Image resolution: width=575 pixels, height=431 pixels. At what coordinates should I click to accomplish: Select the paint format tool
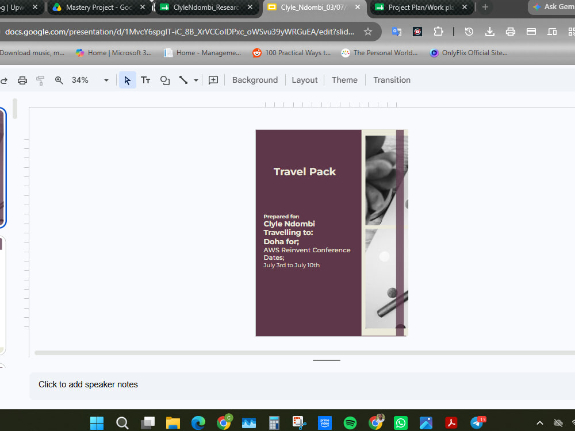click(40, 80)
